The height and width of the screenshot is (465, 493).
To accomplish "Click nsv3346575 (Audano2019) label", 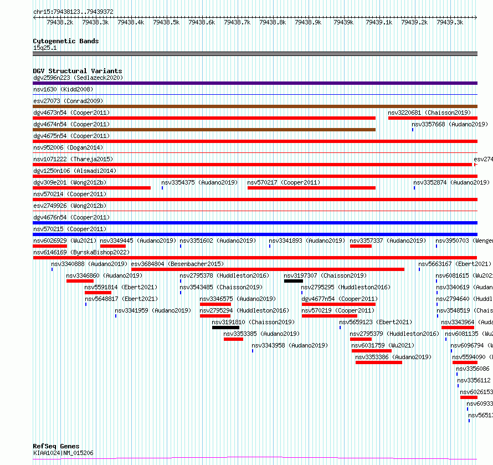I will click(238, 299).
